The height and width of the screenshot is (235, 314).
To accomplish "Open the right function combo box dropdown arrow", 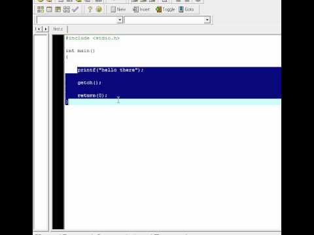I will 207,20.
